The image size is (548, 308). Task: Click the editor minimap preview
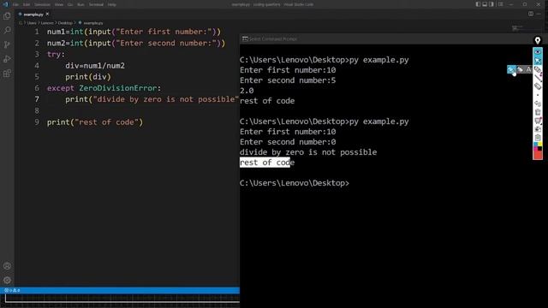pyautogui.click(x=517, y=28)
